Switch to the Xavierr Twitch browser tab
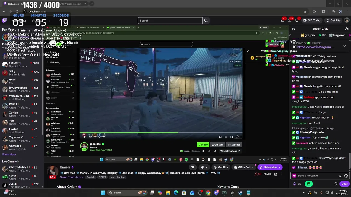 pyautogui.click(x=23, y=4)
